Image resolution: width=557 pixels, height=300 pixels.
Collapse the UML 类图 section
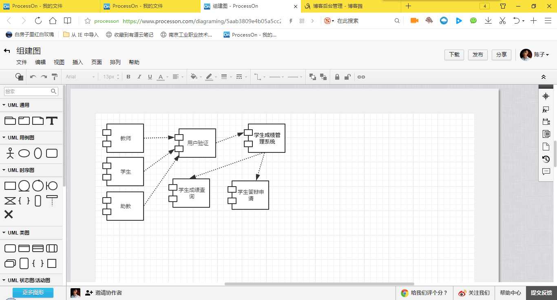coord(4,233)
